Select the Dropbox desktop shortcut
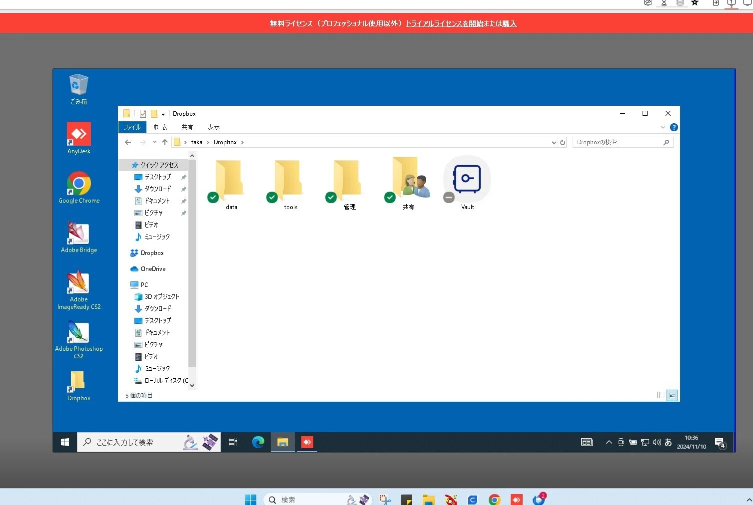 [79, 386]
